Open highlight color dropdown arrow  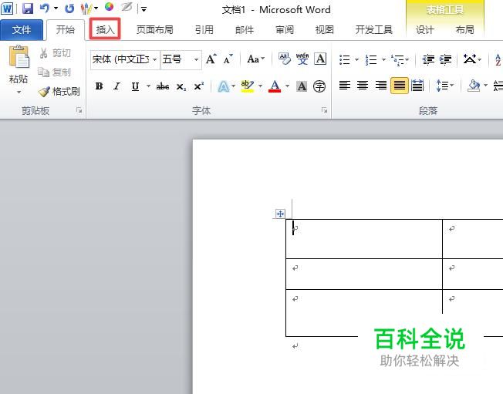click(260, 86)
